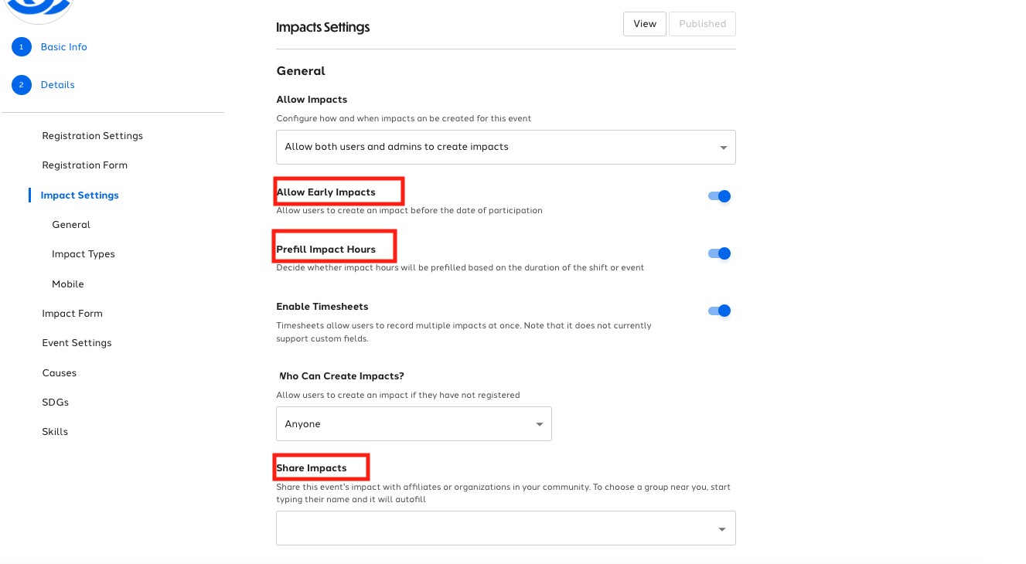The image size is (1026, 564).
Task: Jump to Mobile subsection
Action: 68,284
